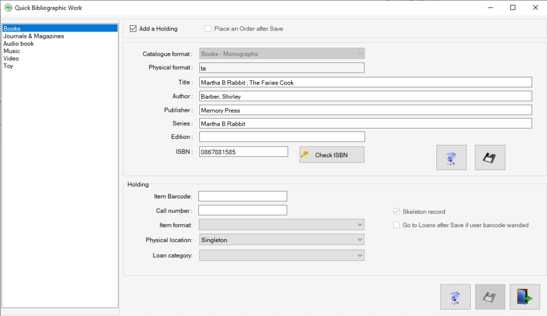Click the Check ISBN button

coord(331,154)
